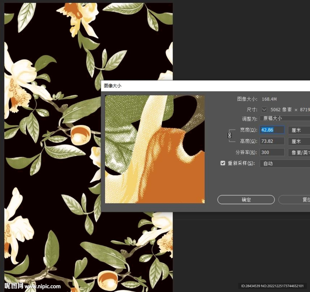Open the resolution unit dropdown 像素/英寸
This screenshot has height=292, width=310.
pos(299,153)
